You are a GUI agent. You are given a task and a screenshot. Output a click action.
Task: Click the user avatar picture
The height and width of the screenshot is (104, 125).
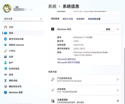pos(7,8)
